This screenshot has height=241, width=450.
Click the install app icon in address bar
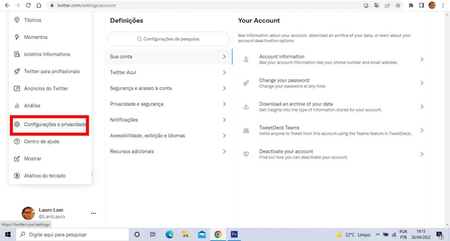(366, 5)
